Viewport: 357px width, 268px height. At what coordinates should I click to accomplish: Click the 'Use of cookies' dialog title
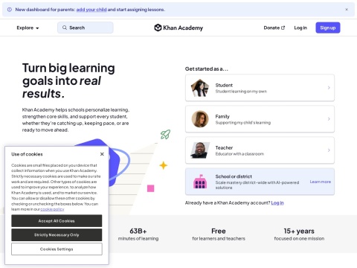click(27, 154)
